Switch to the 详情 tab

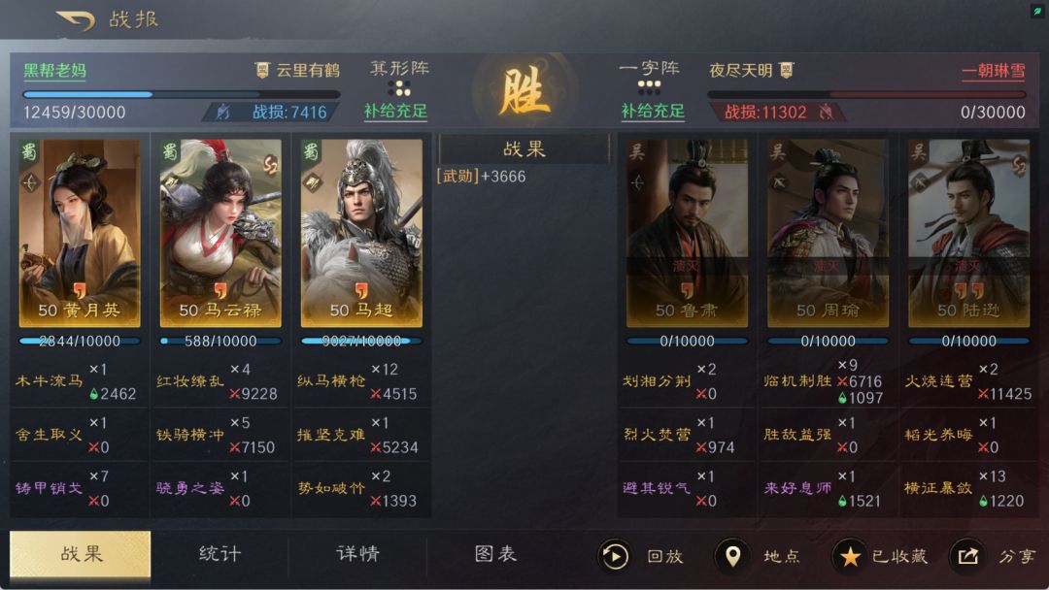click(x=357, y=554)
